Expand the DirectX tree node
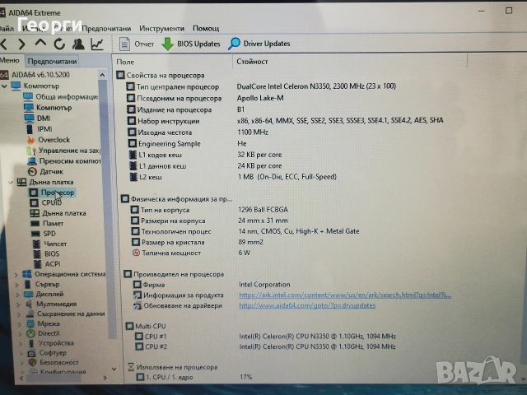527x395 pixels. [x=20, y=334]
